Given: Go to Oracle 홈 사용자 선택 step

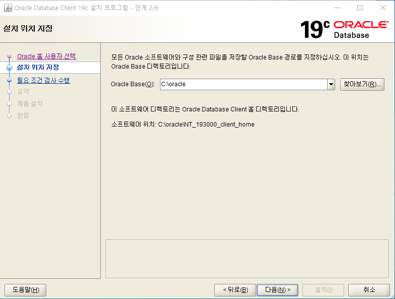Looking at the screenshot, I should (47, 56).
